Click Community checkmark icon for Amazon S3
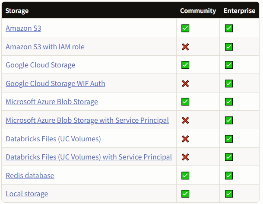The image size is (263, 204). pos(185,28)
